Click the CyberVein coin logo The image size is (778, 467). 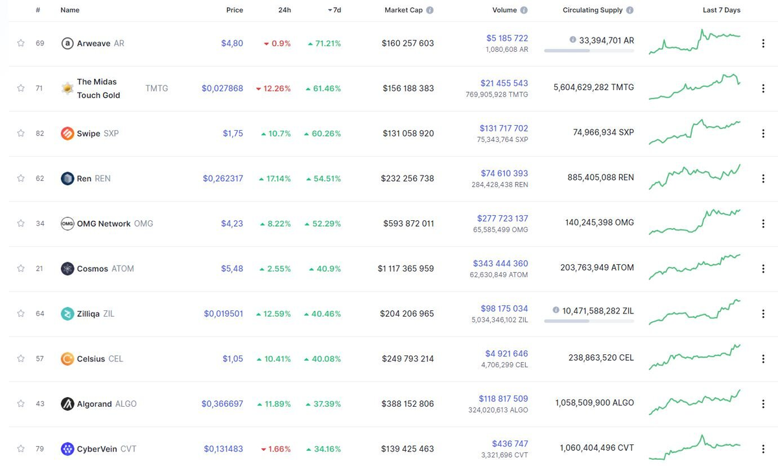[67, 448]
